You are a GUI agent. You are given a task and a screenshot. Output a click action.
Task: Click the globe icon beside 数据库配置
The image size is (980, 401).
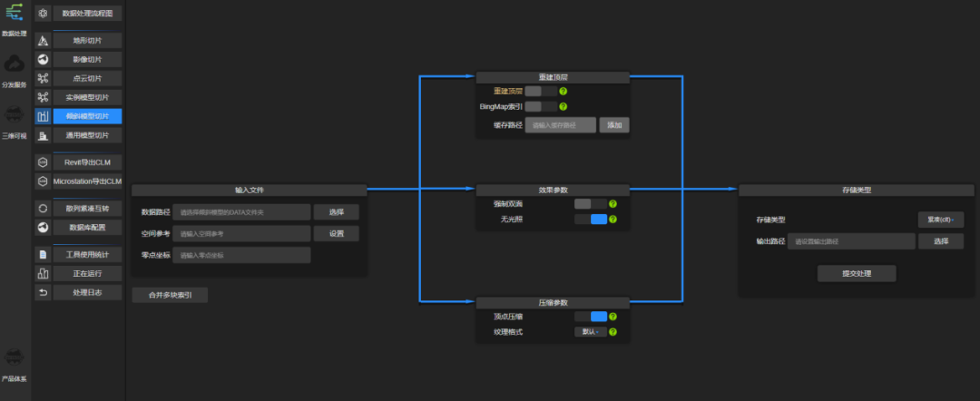pos(44,228)
